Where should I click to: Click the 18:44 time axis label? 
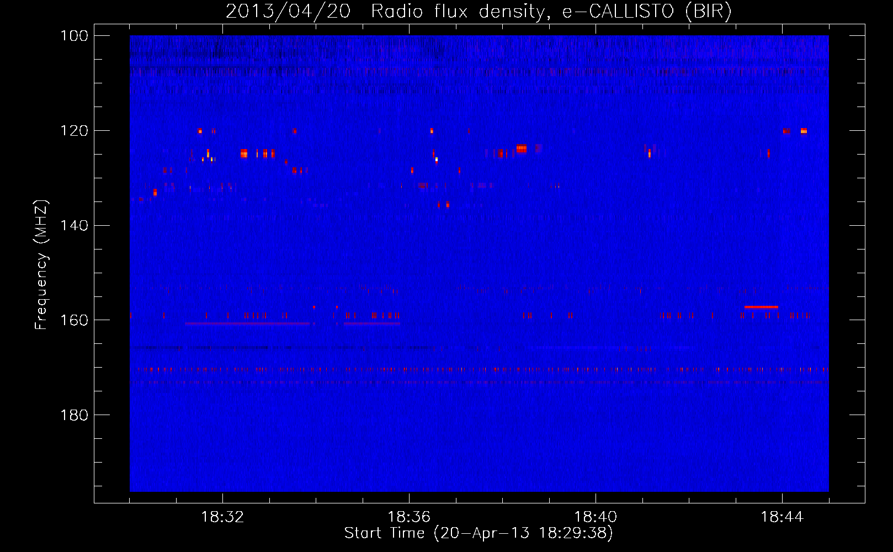point(782,517)
